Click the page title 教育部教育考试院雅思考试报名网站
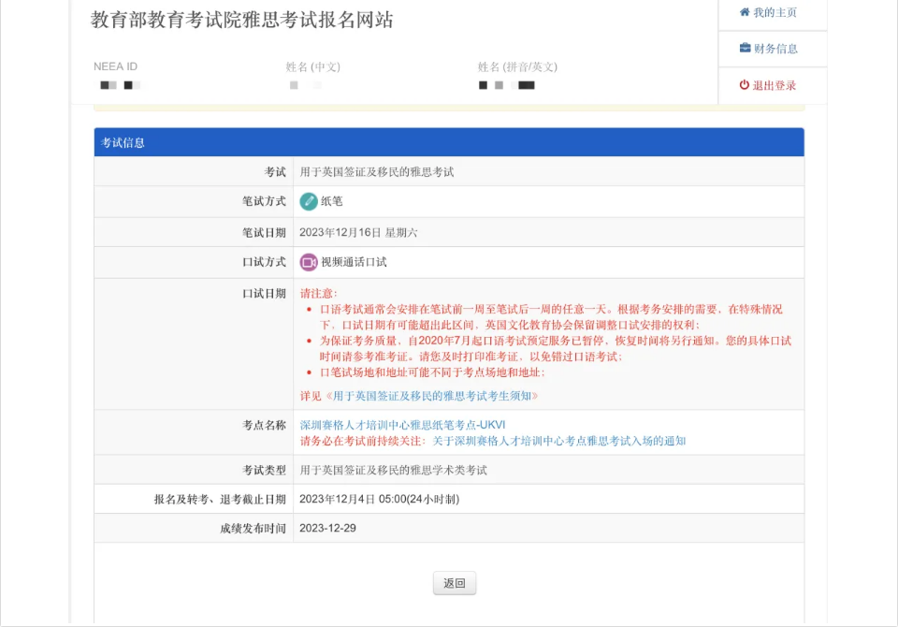 point(241,20)
